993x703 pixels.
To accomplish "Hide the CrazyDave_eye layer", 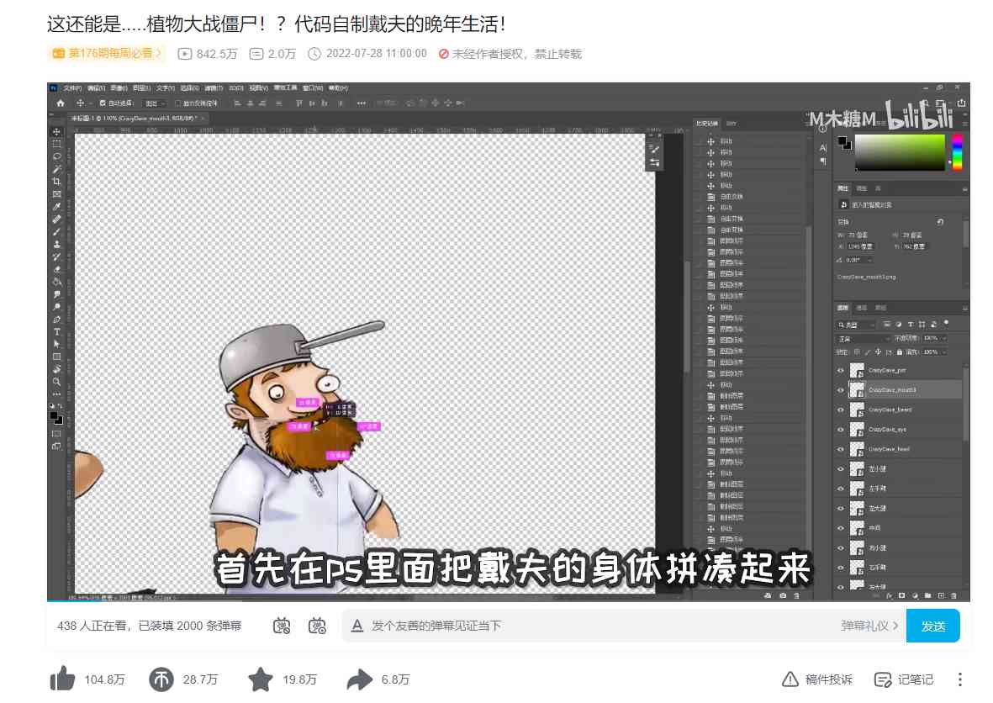I will point(840,430).
